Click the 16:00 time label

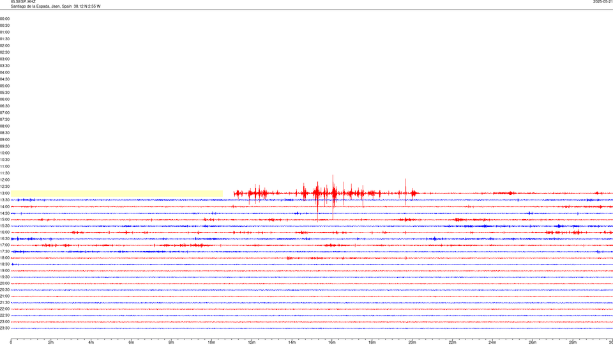pyautogui.click(x=4, y=233)
